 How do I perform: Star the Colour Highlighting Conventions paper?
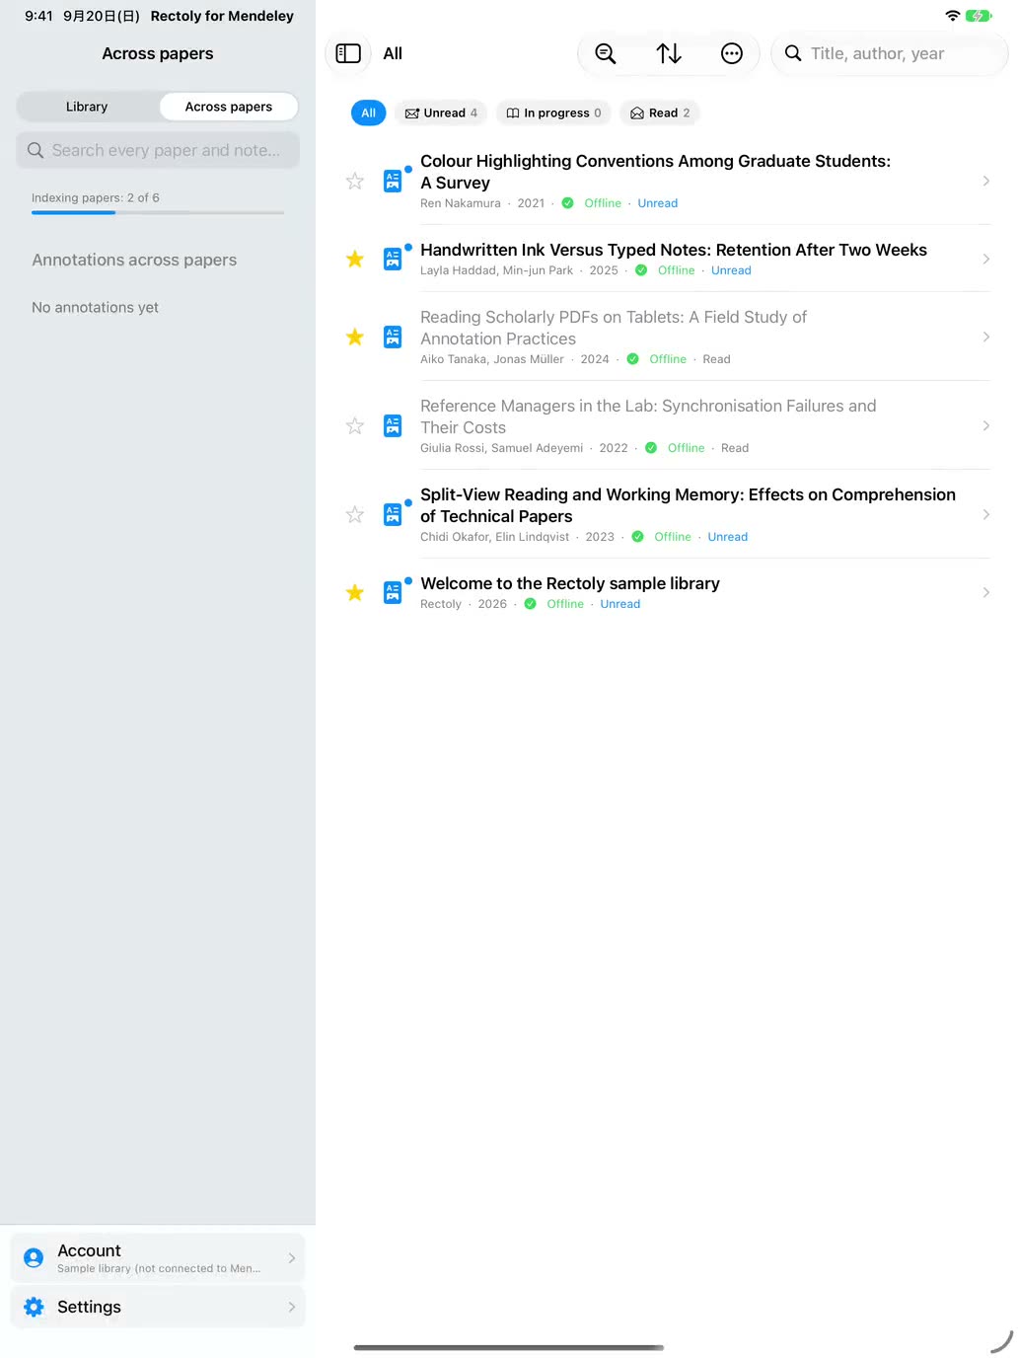coord(355,182)
